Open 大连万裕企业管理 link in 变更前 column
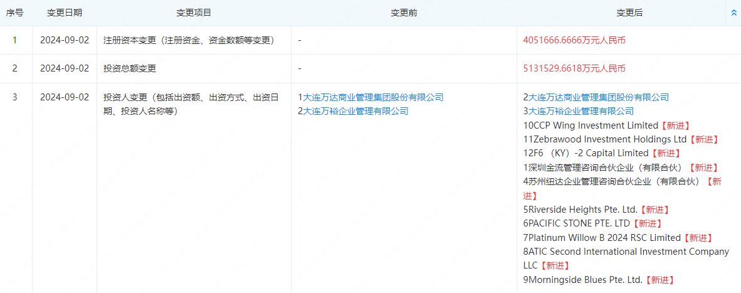Viewport: 741px width, 293px height. 355,111
